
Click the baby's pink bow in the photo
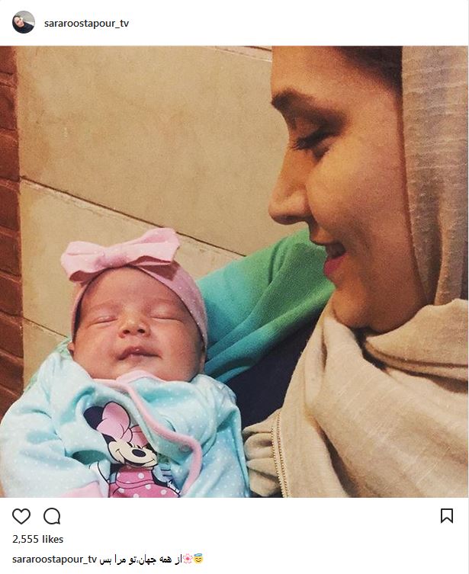pyautogui.click(x=120, y=252)
